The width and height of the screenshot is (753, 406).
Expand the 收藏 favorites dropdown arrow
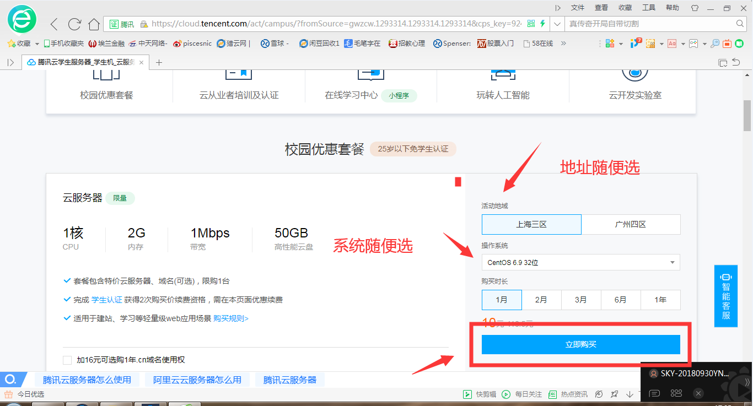pos(37,44)
